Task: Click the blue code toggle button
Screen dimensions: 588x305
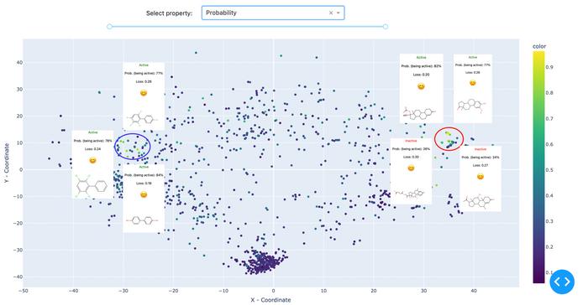Action: [562, 282]
